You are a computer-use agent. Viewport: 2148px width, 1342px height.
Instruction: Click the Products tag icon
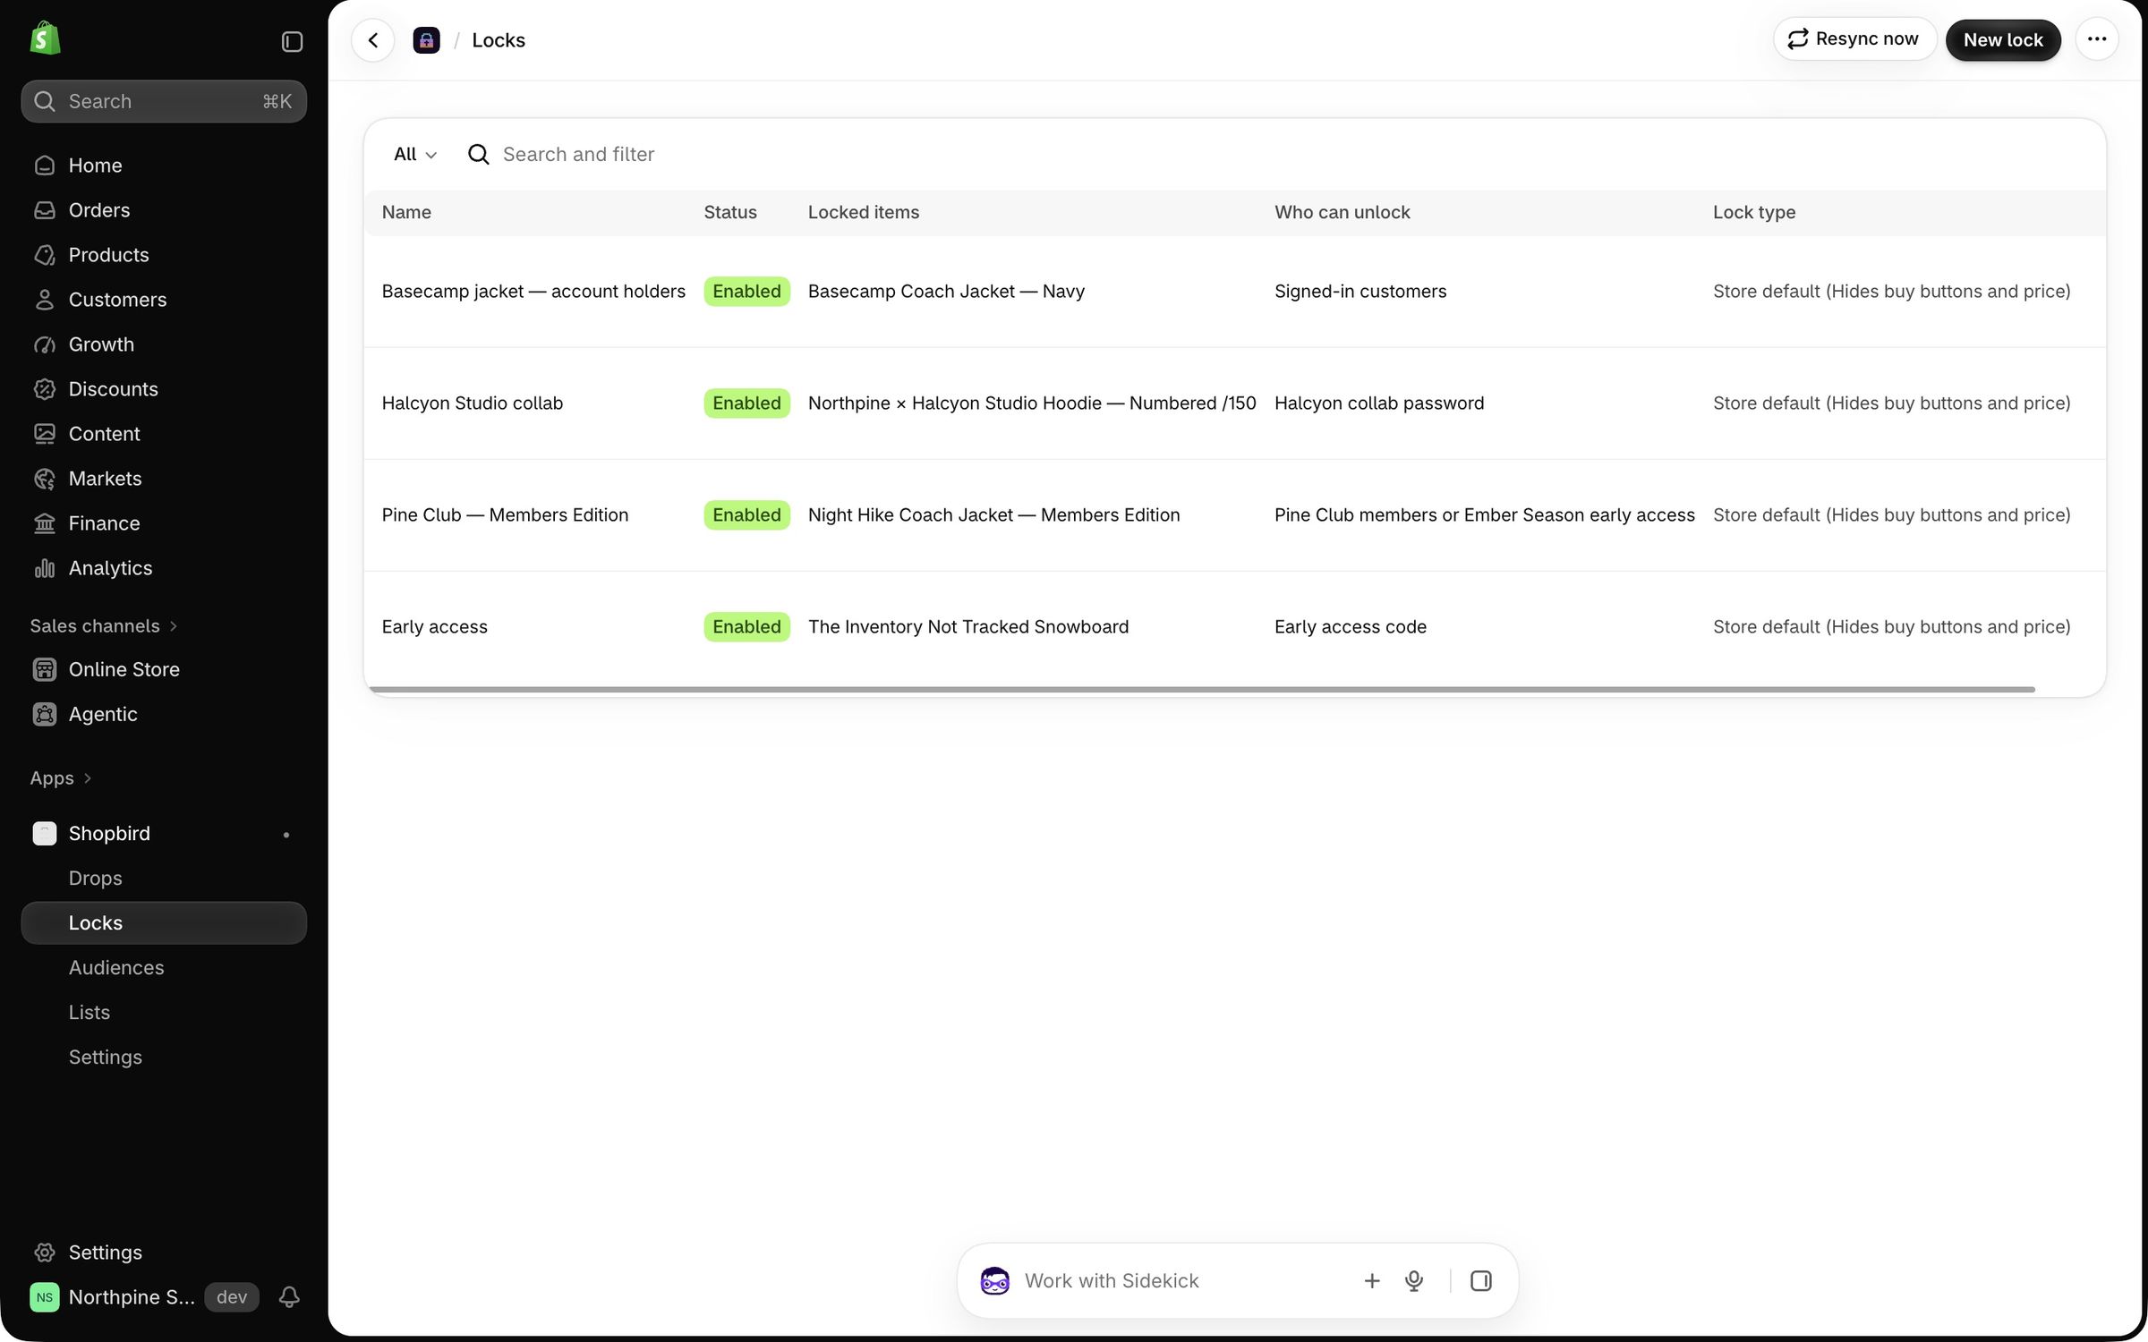pos(45,255)
